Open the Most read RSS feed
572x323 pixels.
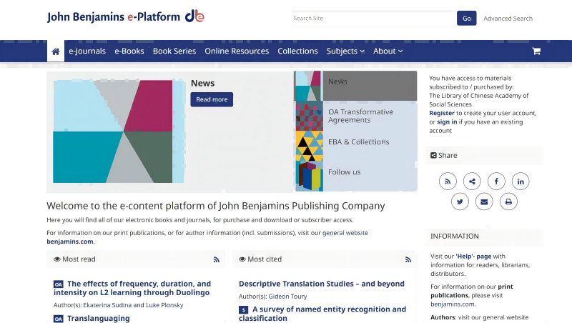(x=216, y=259)
